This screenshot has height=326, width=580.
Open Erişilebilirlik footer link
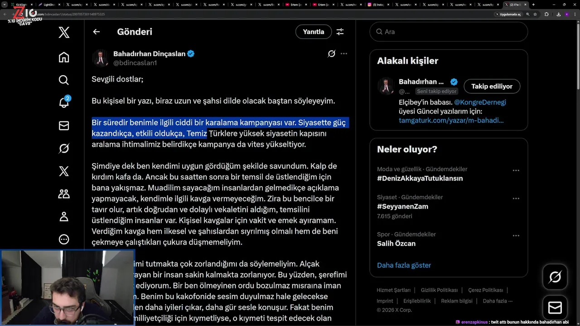[x=417, y=301]
